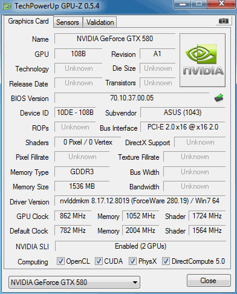
Task: Toggle the DirectCompute 5.0 checkbox
Action: pos(166,261)
